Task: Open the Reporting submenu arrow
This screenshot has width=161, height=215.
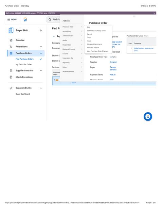Action: [x=82, y=63]
